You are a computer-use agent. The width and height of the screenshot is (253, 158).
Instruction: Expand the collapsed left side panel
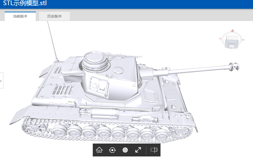(1, 81)
